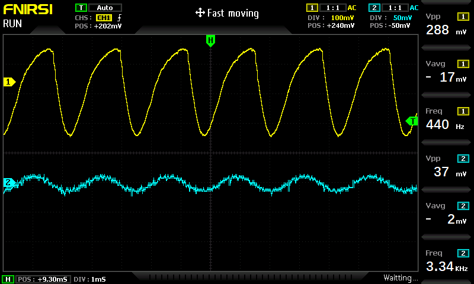Click the memory position bar at bottom

(250, 277)
